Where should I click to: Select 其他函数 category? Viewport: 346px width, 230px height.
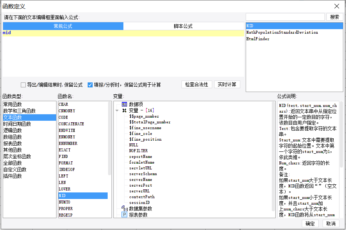[x=30, y=150]
